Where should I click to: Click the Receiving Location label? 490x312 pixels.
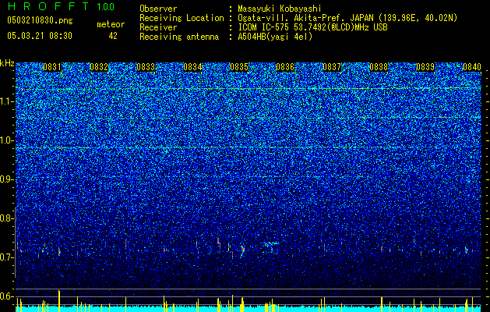coord(182,18)
